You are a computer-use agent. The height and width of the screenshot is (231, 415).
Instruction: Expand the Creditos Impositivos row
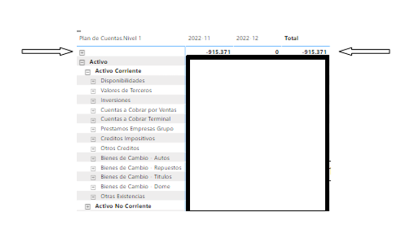coord(93,139)
